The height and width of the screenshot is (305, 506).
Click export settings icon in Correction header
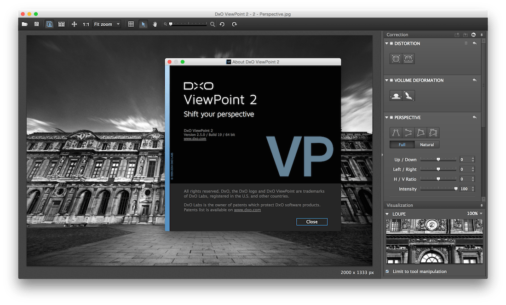click(457, 35)
